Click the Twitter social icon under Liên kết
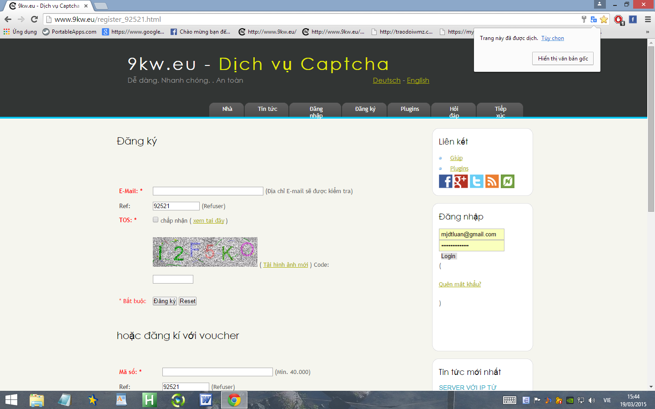The image size is (655, 409). pyautogui.click(x=477, y=181)
